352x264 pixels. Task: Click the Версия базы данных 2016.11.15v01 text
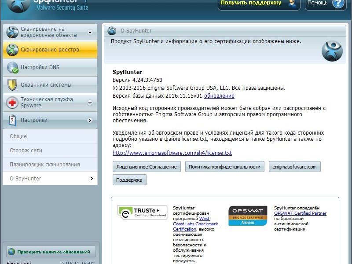click(158, 96)
